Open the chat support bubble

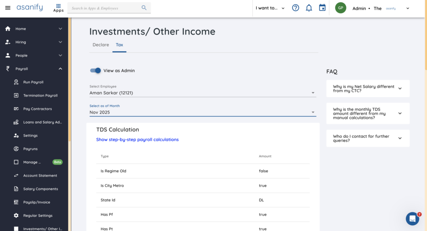click(412, 219)
